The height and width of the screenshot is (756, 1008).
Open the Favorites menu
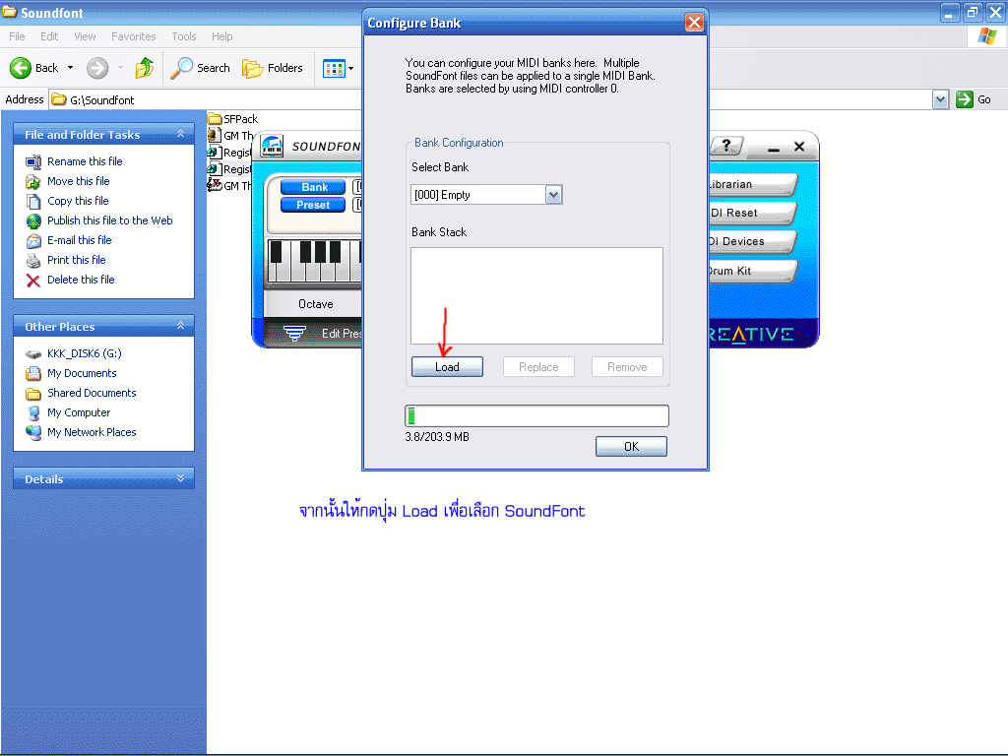[x=134, y=36]
